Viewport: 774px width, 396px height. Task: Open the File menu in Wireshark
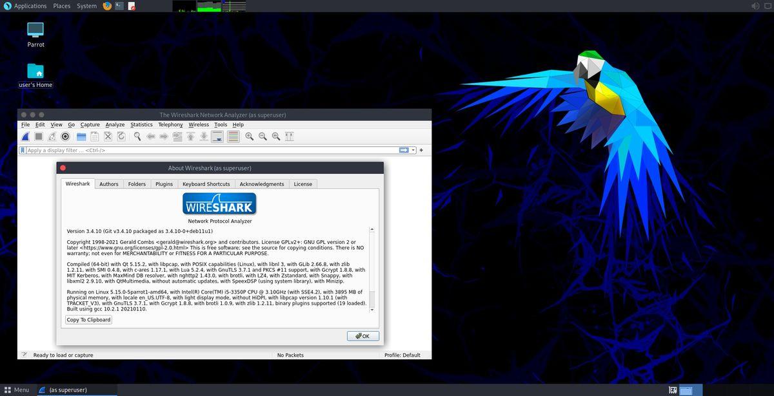(x=26, y=125)
